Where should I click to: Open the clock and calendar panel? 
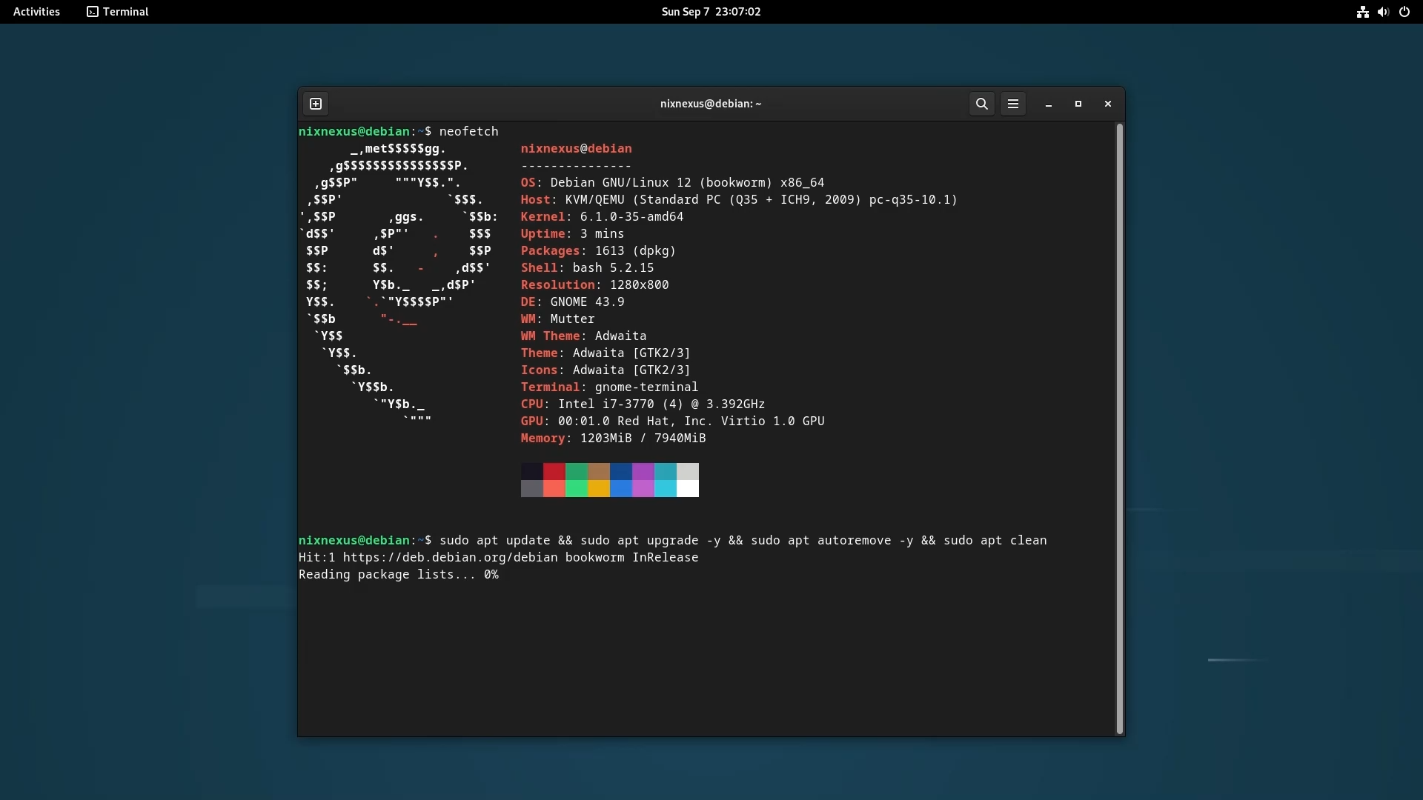click(711, 12)
